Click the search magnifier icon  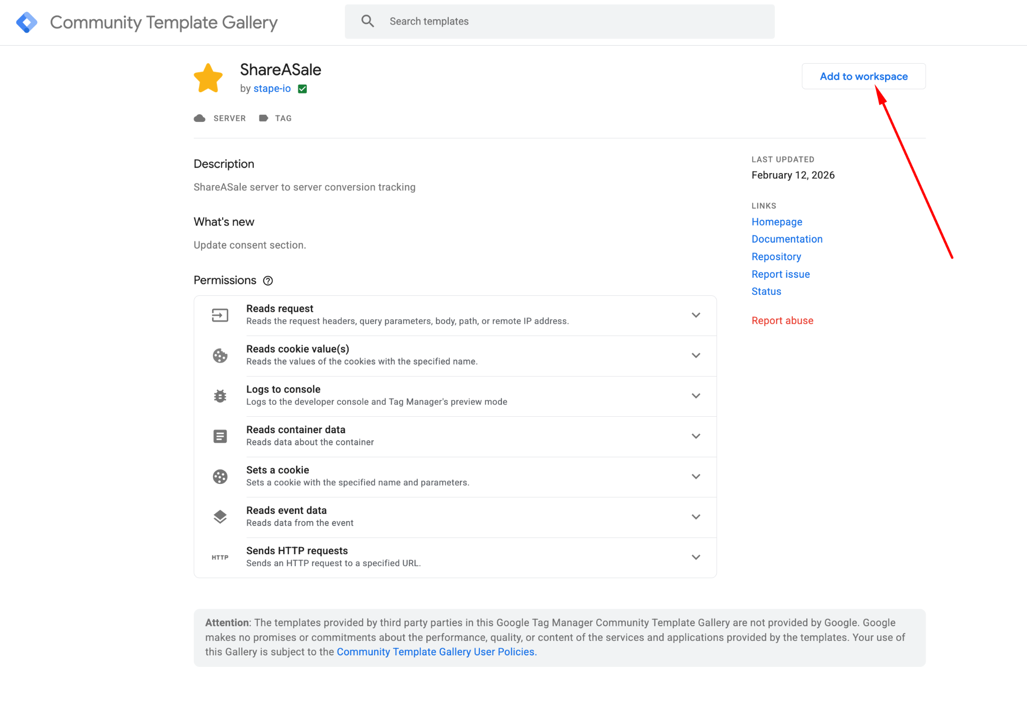click(368, 21)
